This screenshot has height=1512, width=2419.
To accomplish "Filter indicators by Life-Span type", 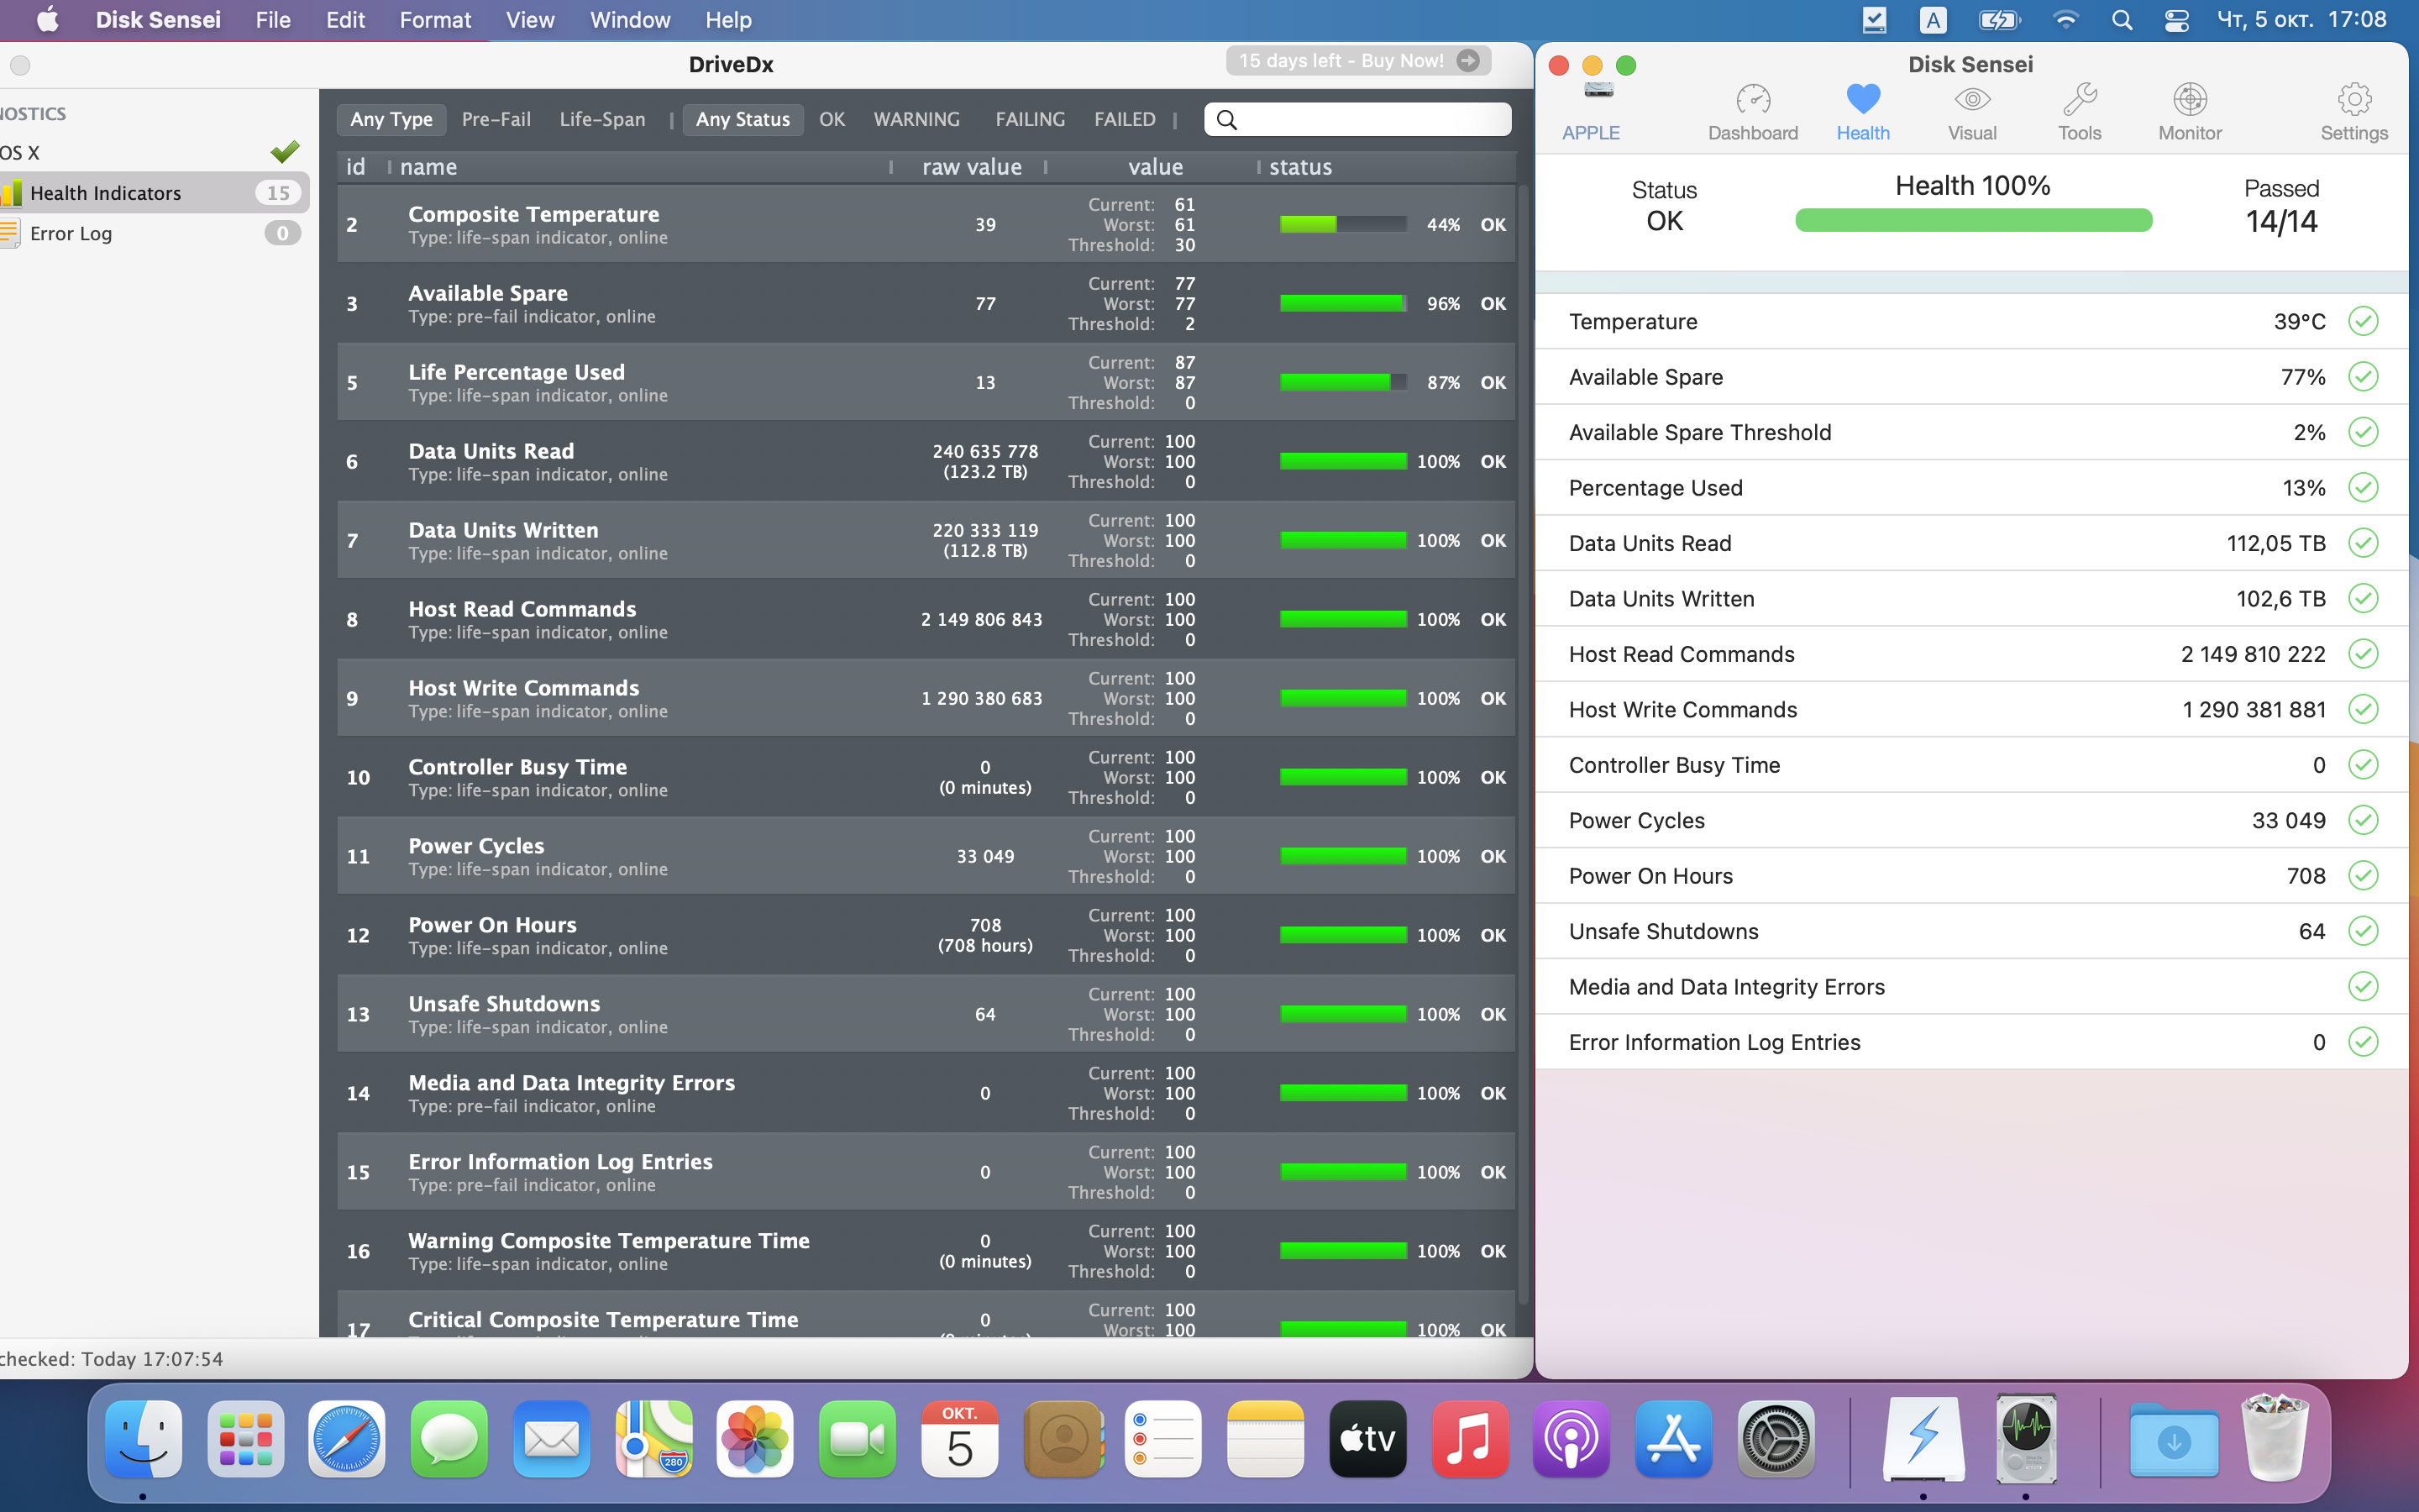I will pos(601,119).
